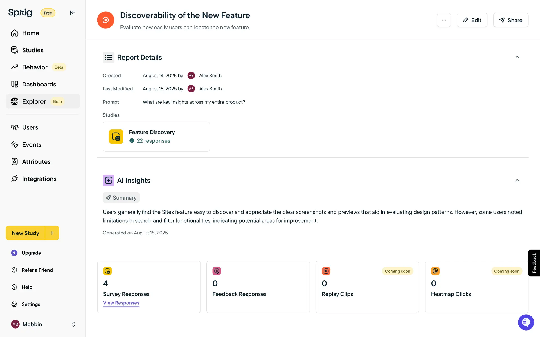Viewport: 540px width, 337px height.
Task: Collapse the AI Insights section
Action: tap(517, 180)
